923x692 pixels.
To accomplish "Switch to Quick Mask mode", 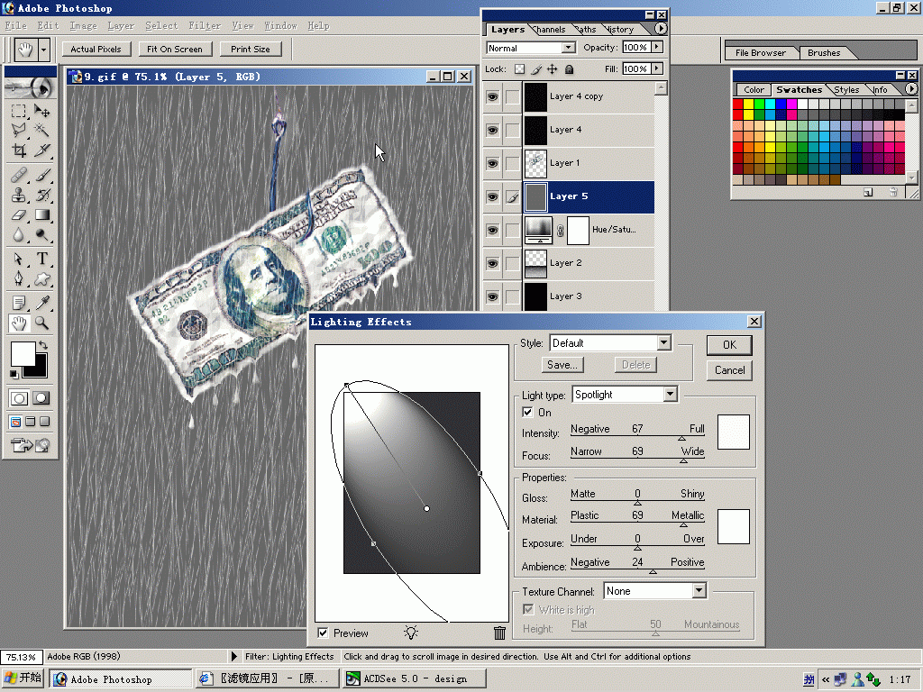I will tap(41, 398).
